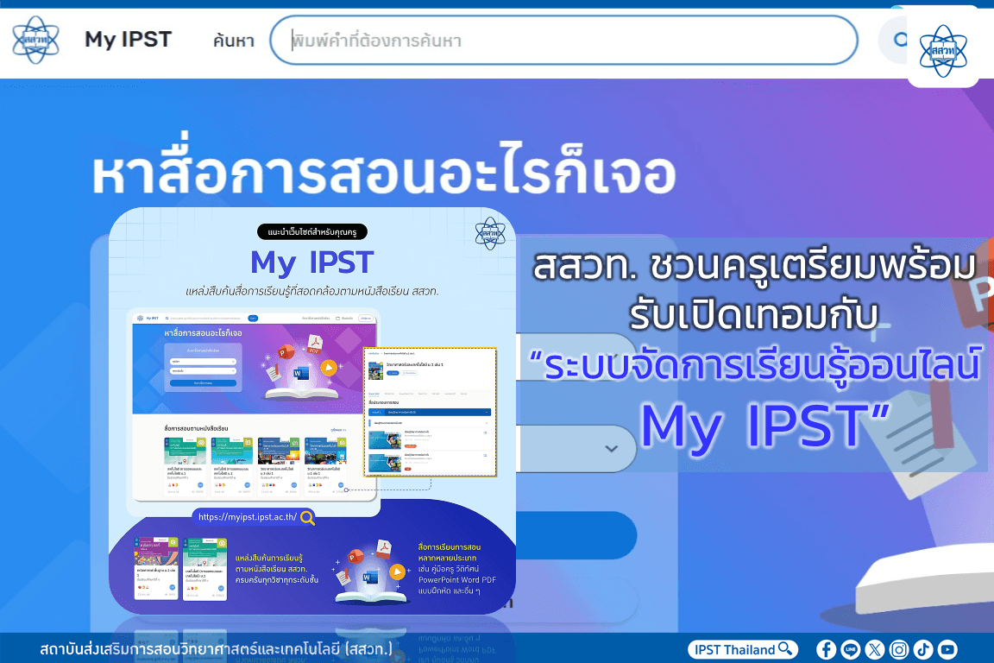Open the TikTok icon in the footer bar

coord(923,649)
